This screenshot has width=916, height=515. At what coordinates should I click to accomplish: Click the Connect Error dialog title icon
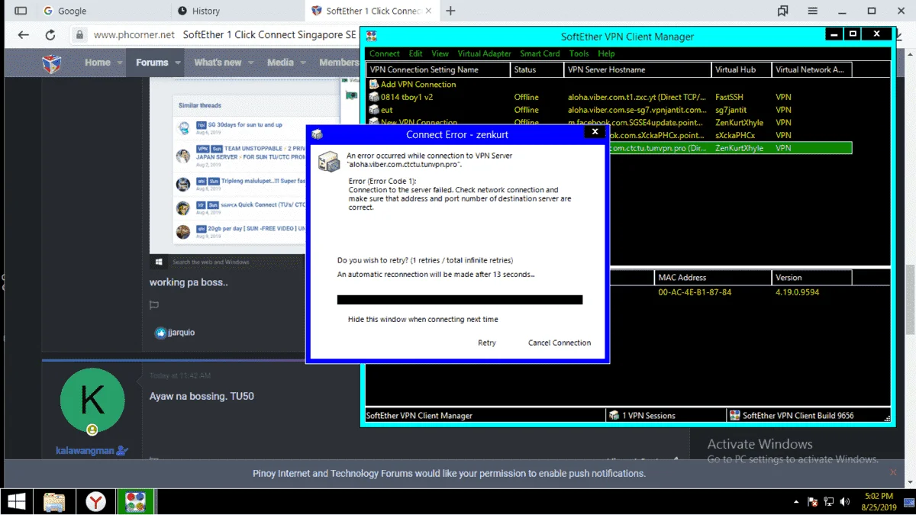[317, 134]
